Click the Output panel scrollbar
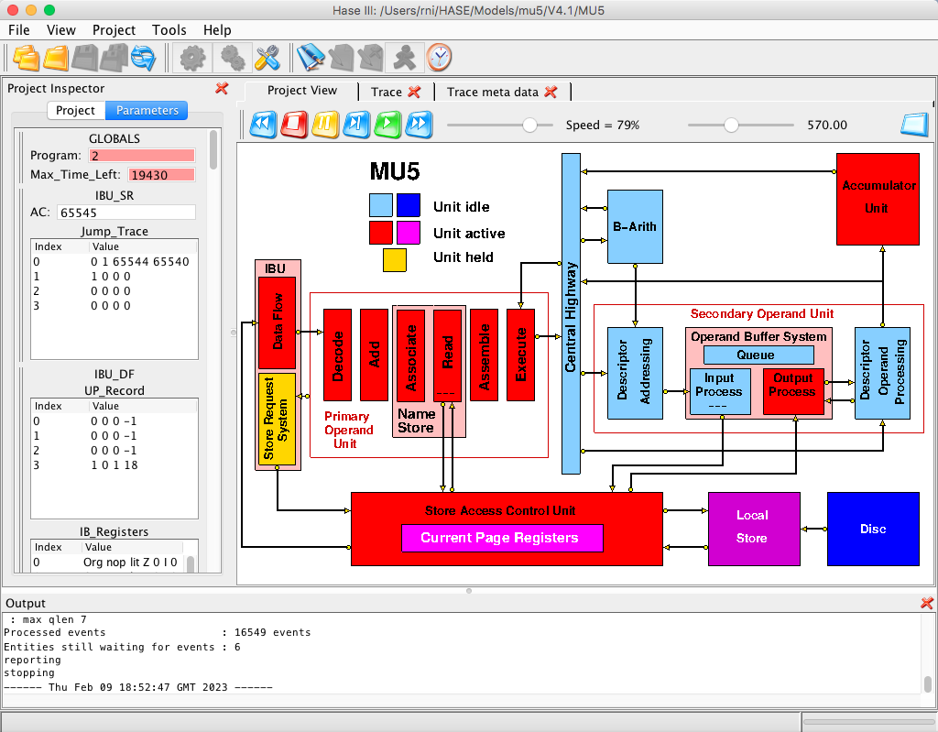The image size is (938, 732). [927, 683]
